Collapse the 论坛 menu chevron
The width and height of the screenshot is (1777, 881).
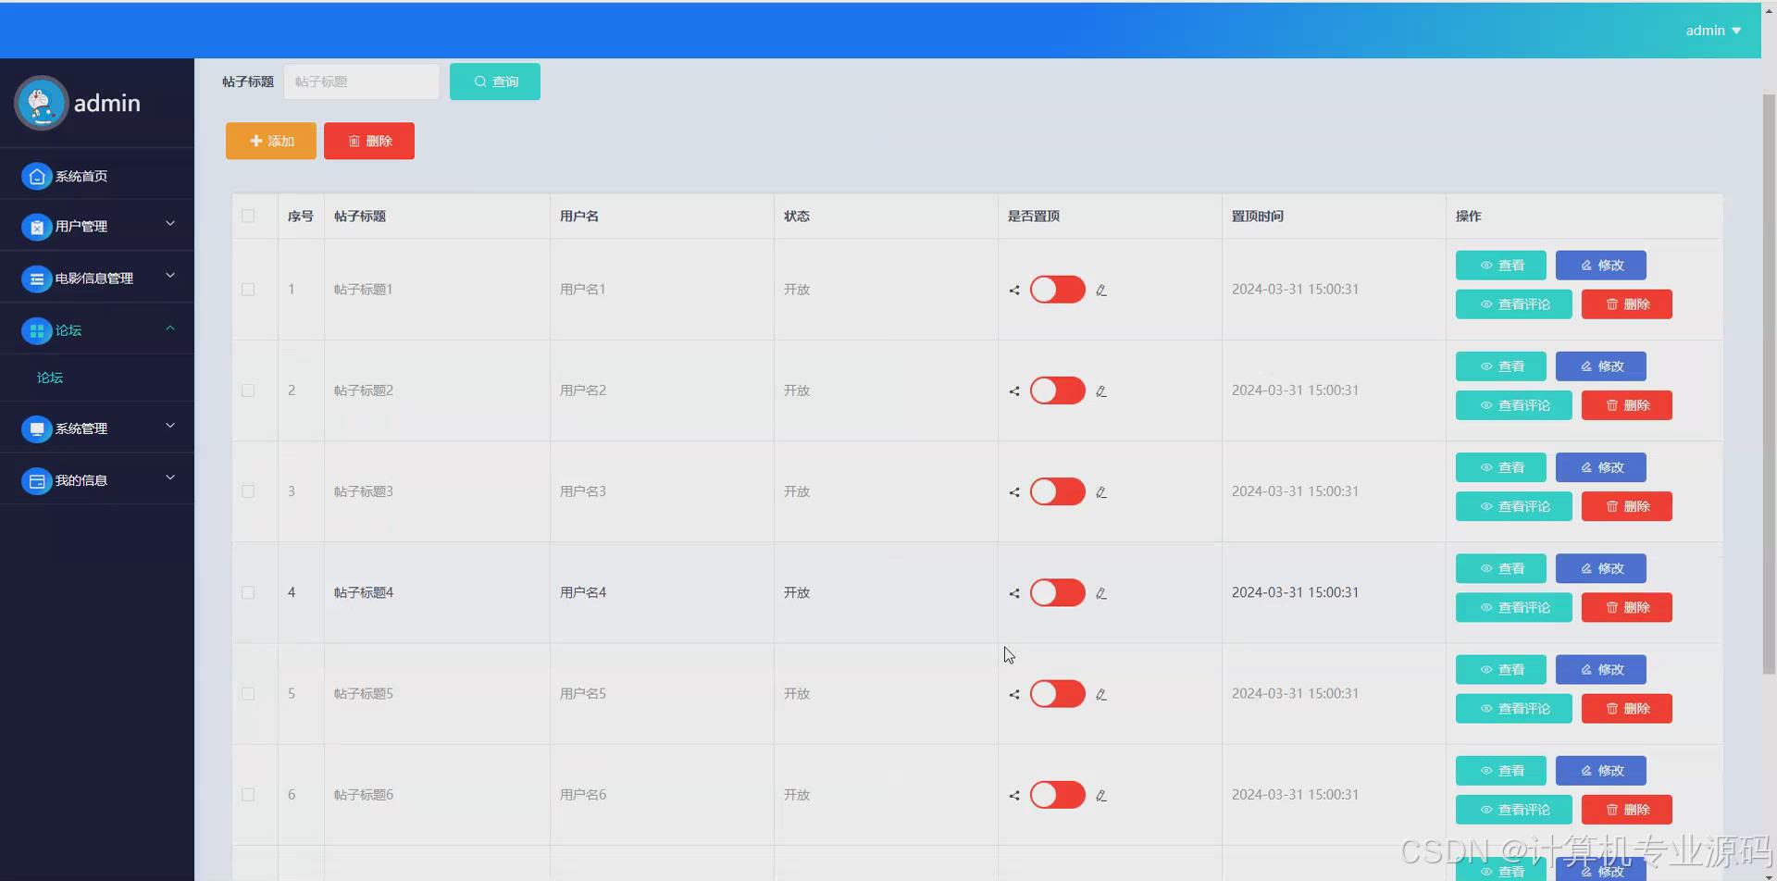[170, 328]
